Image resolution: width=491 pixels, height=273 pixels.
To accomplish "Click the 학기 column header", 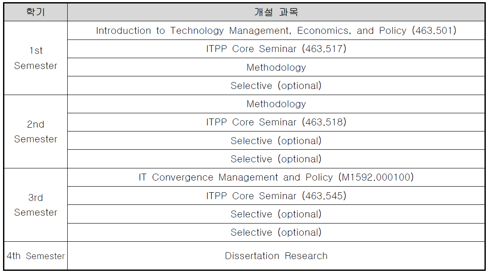I will 36,12.
